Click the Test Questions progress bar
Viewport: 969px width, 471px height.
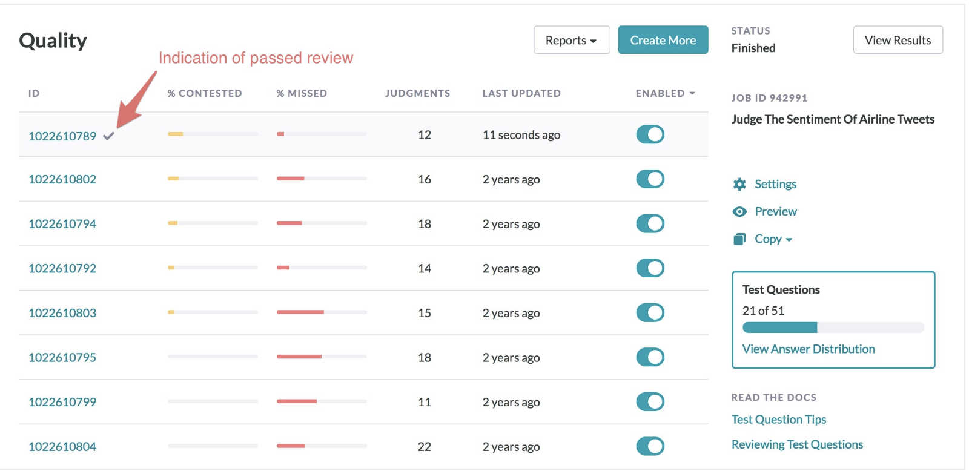pyautogui.click(x=833, y=328)
